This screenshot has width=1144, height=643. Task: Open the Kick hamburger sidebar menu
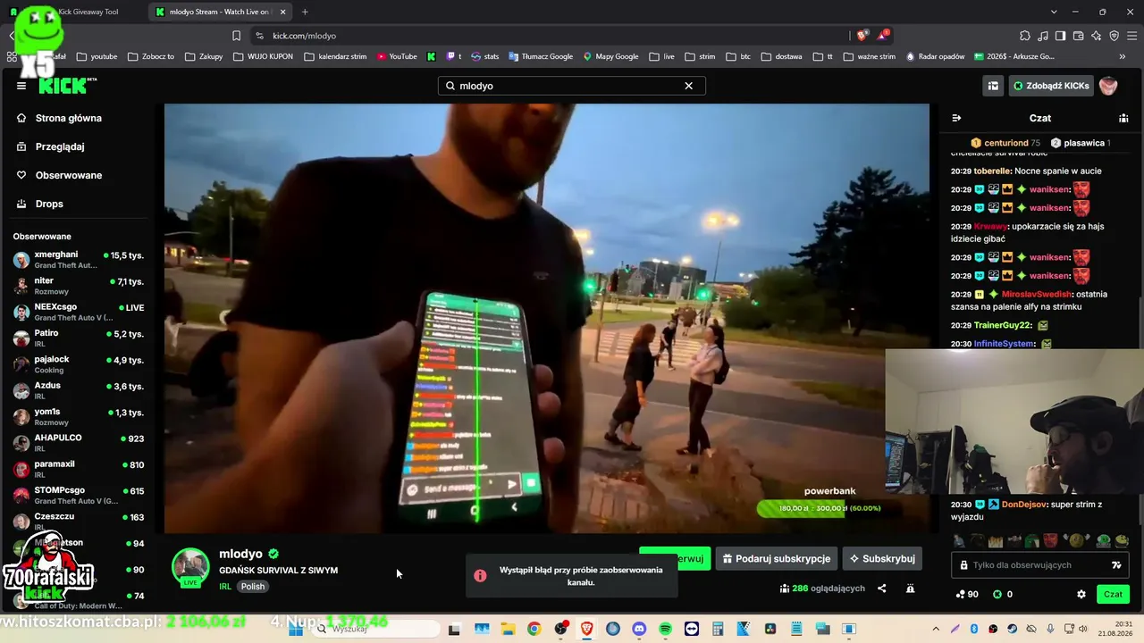[21, 86]
